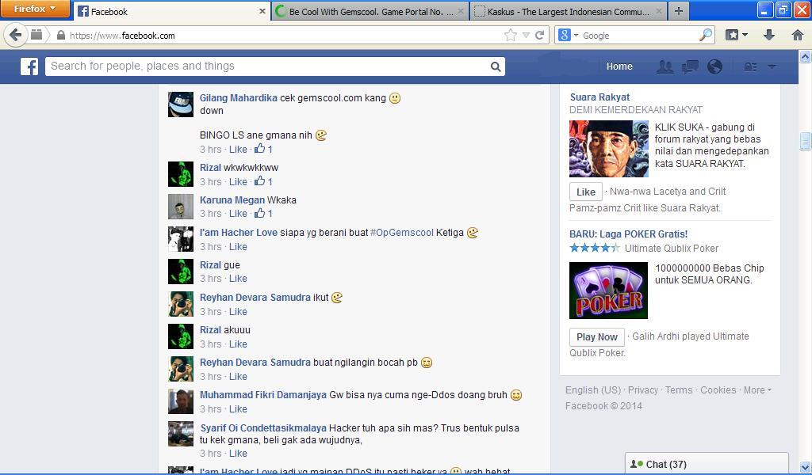Click the POKER game ad image
812x475 pixels.
point(608,291)
